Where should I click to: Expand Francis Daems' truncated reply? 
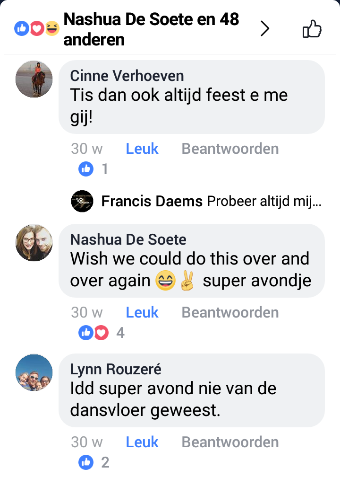(264, 202)
